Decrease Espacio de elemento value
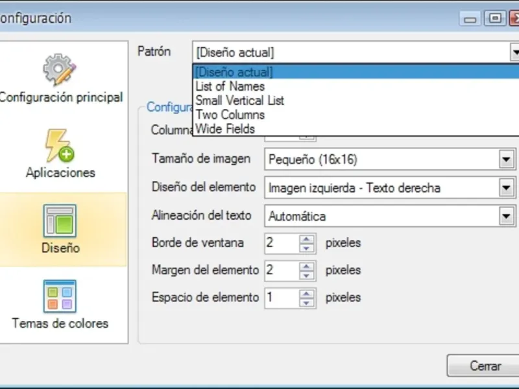This screenshot has width=519, height=389. tap(306, 303)
